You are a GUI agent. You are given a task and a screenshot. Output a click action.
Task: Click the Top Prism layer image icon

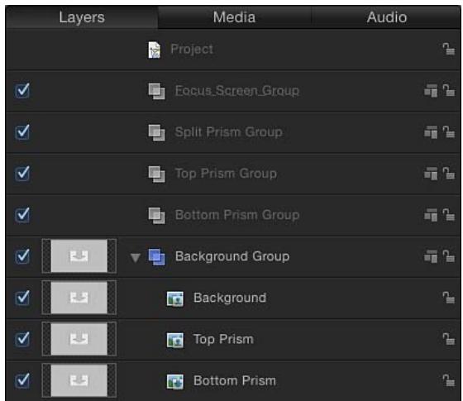(174, 340)
